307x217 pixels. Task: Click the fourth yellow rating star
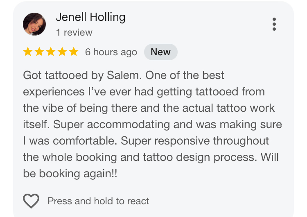pos(62,52)
